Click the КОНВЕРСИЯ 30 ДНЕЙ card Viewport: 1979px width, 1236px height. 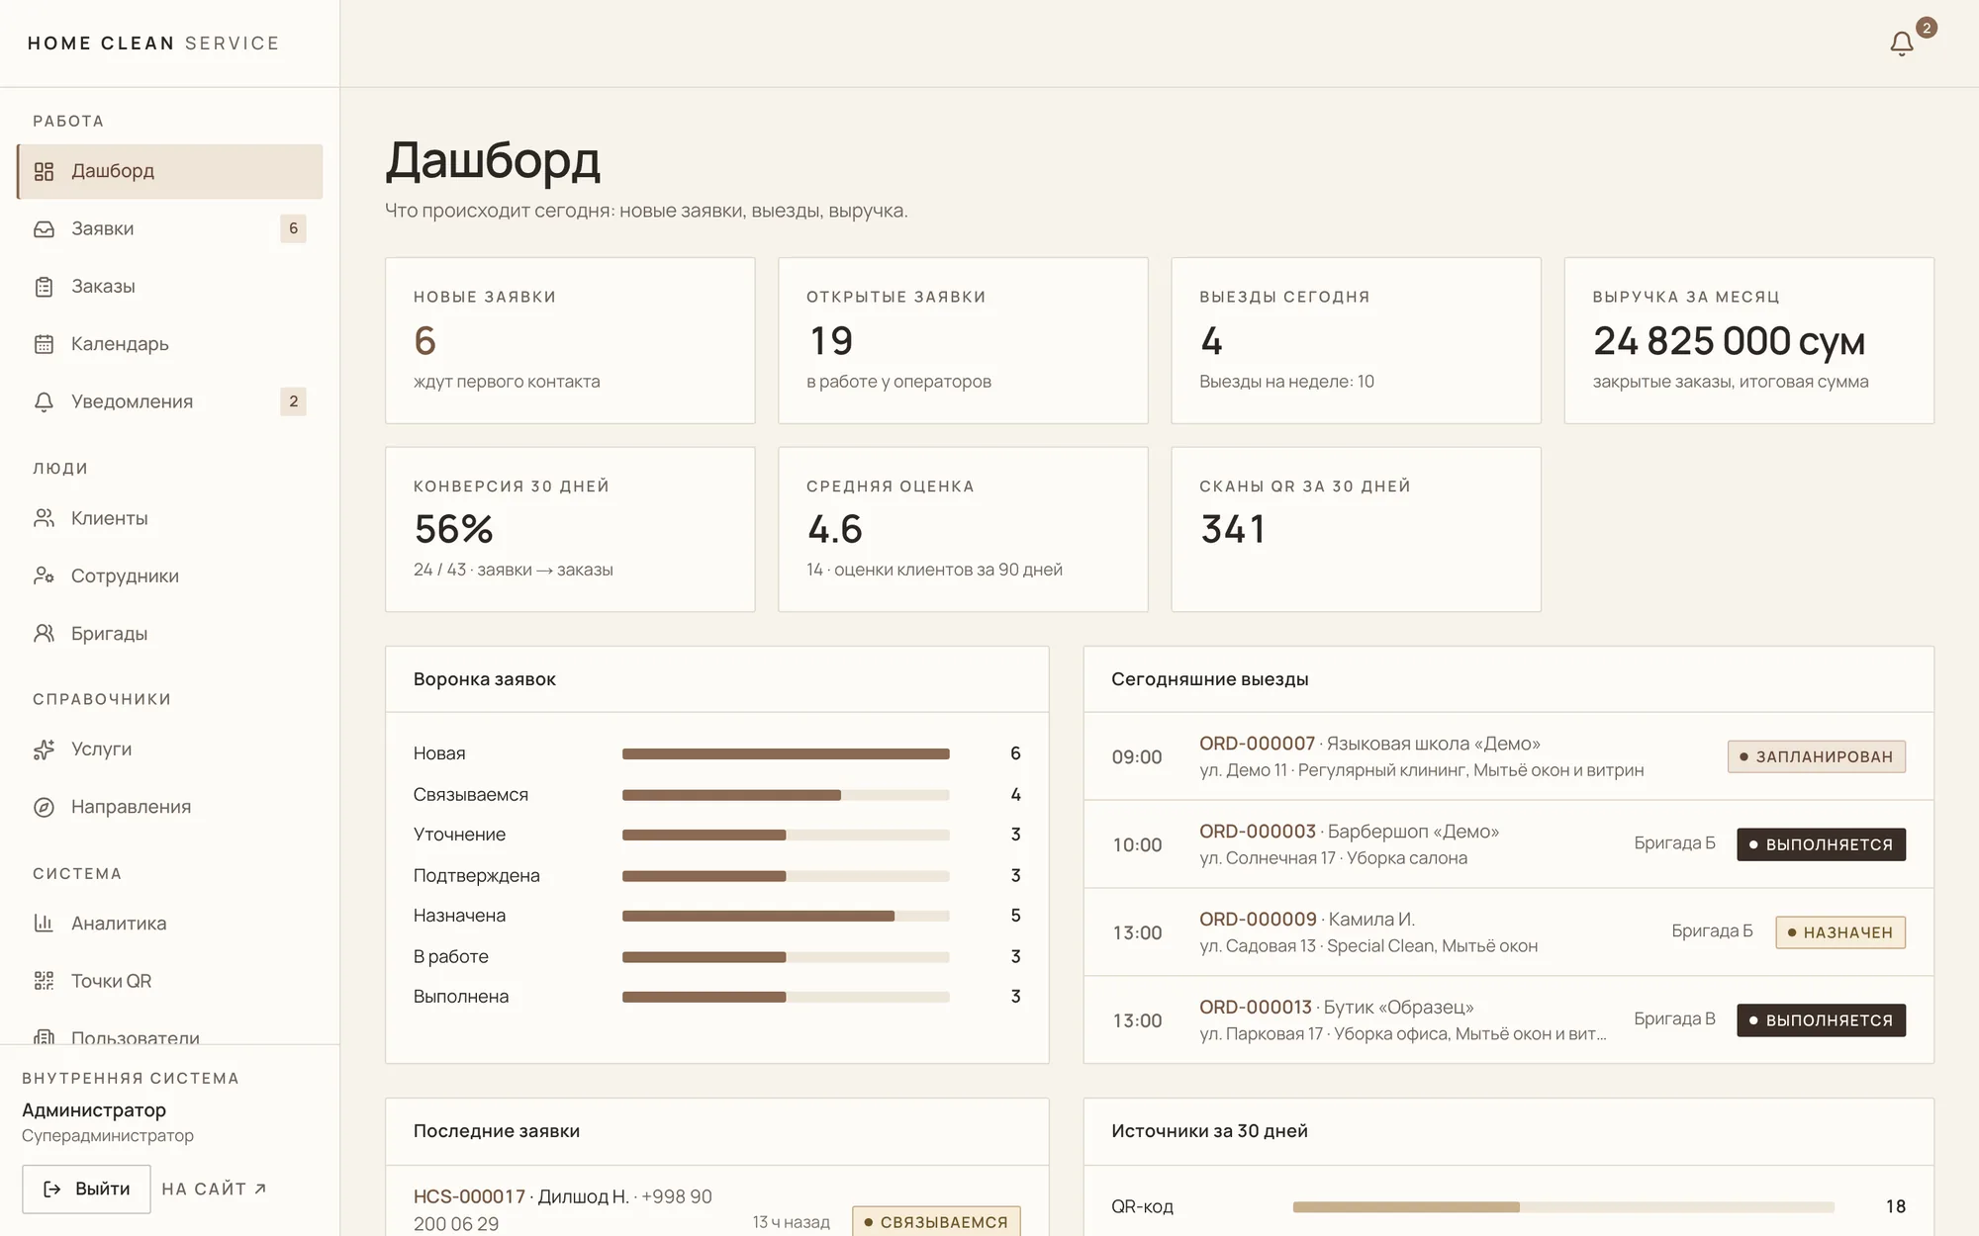tap(570, 529)
